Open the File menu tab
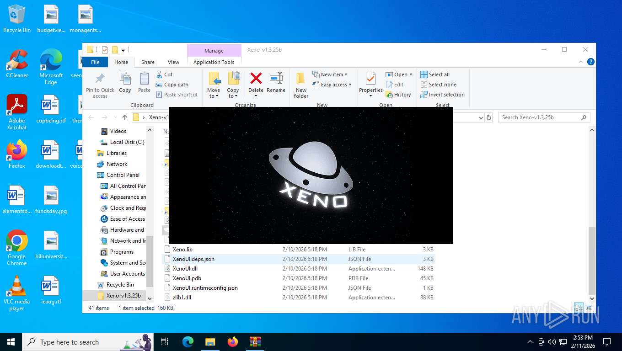 [95, 62]
